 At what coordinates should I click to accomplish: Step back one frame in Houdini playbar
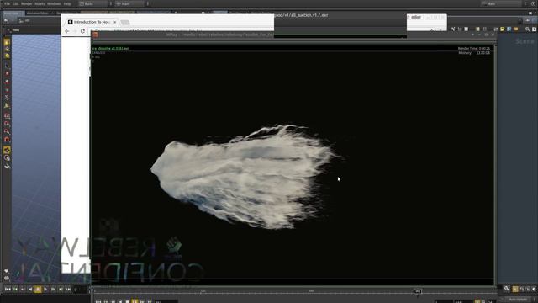(x=23, y=290)
